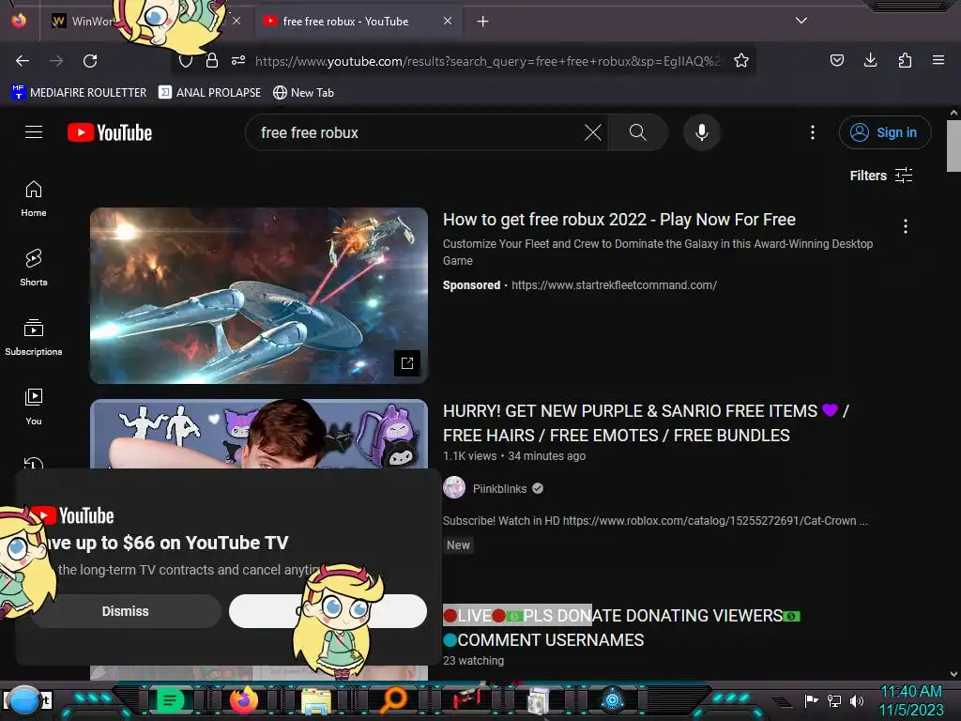The width and height of the screenshot is (961, 721).
Task: Open the Piinkblinks channel name
Action: click(x=499, y=488)
